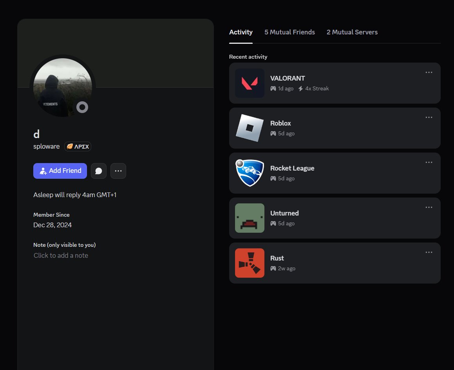The height and width of the screenshot is (370, 454).
Task: Click the controller icon under Rust
Action: click(273, 268)
